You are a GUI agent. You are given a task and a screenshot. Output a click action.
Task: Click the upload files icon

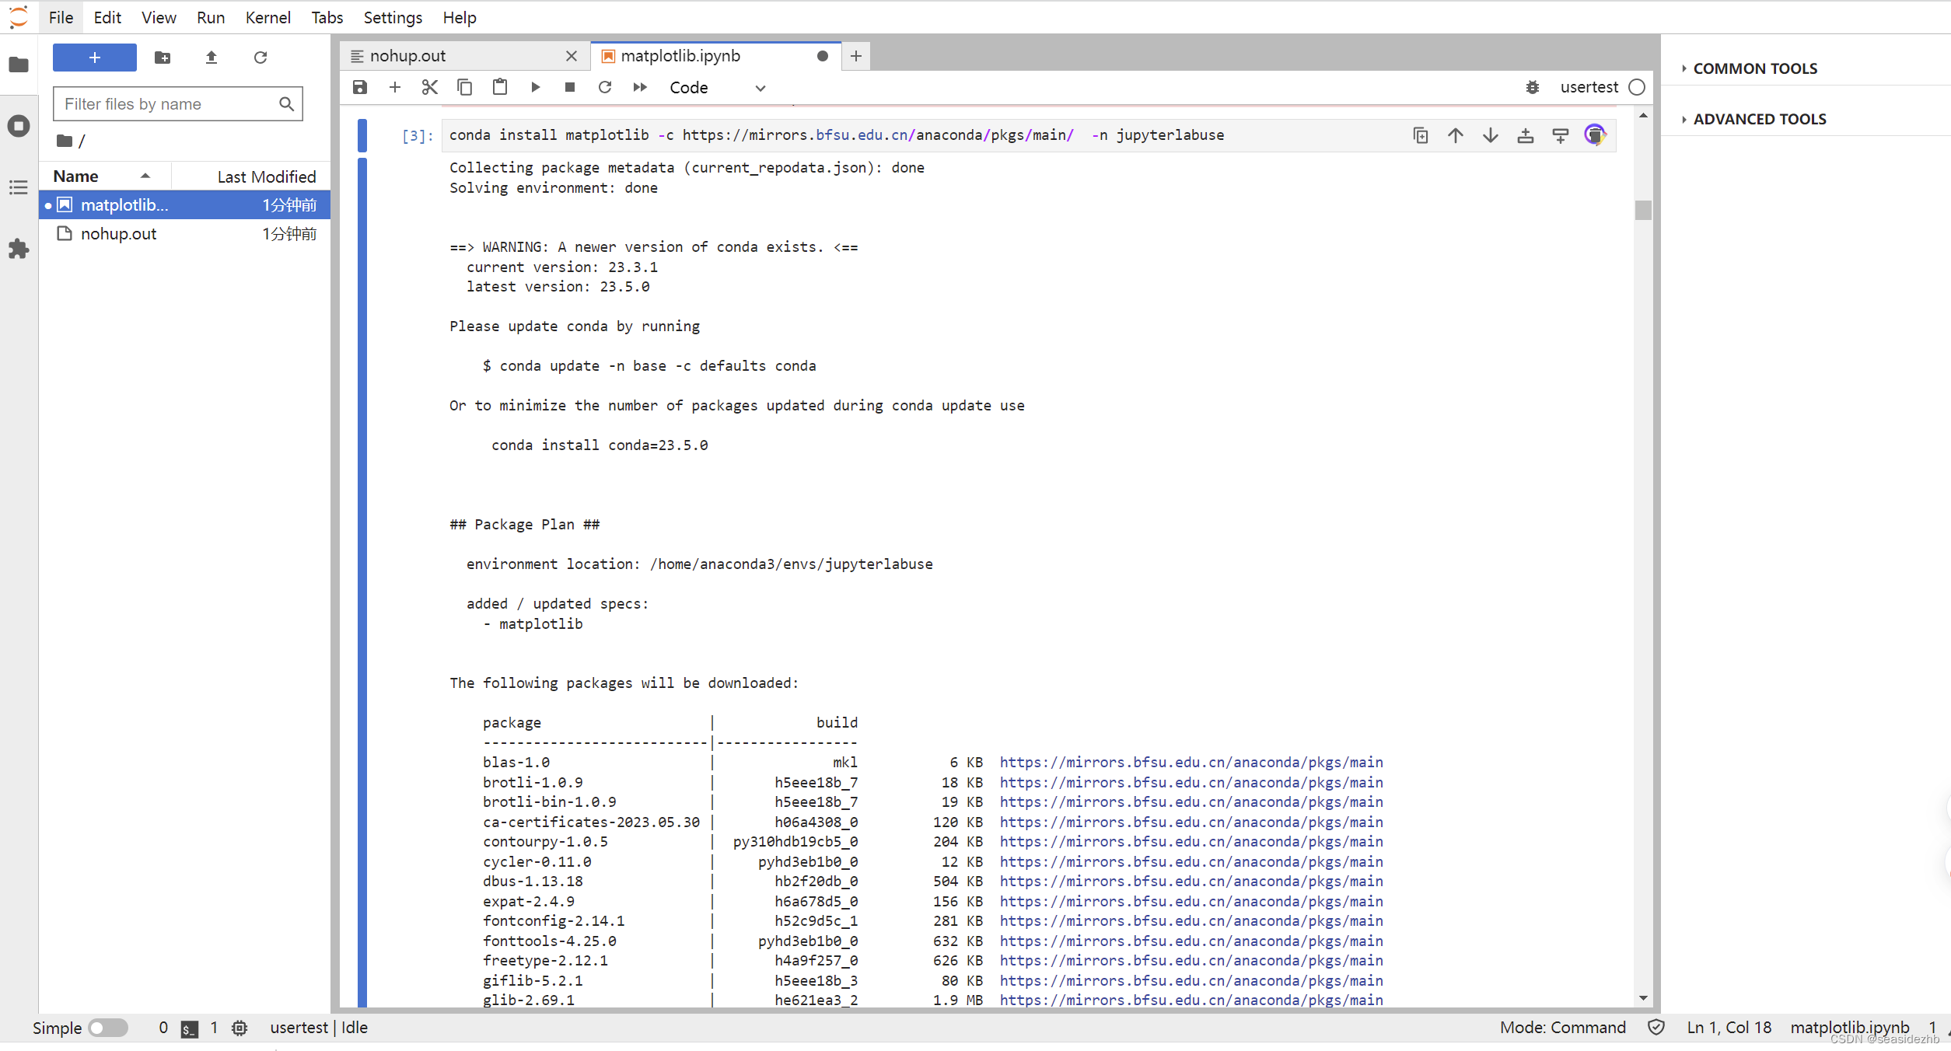coord(212,58)
